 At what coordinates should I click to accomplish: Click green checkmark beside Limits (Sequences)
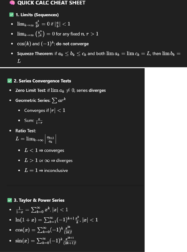(11, 15)
